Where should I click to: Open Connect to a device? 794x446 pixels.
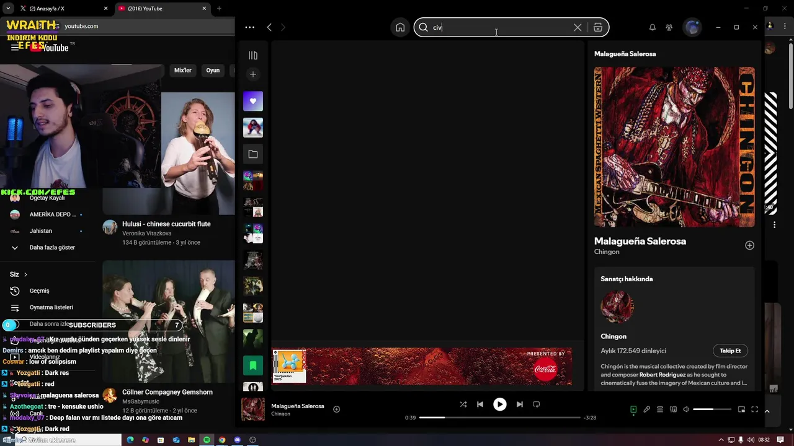tap(673, 409)
